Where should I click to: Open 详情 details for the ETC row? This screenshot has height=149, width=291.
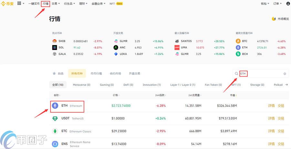click(x=271, y=131)
